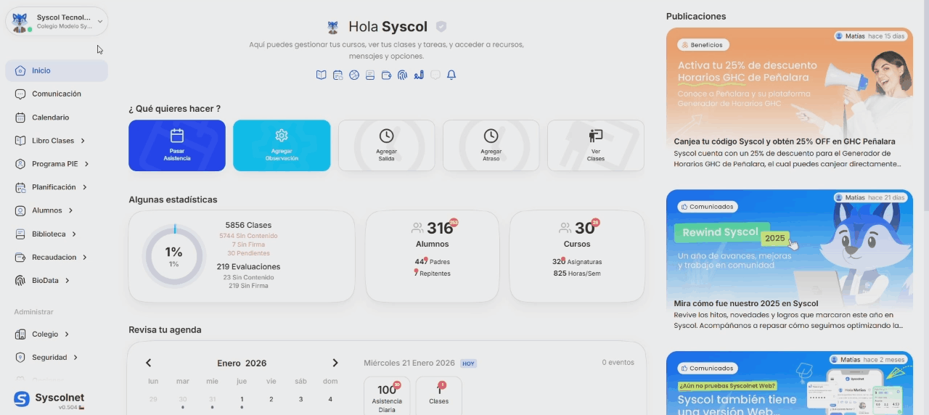
Task: Expand the Recaudacion submenu chevron
Action: 85,258
